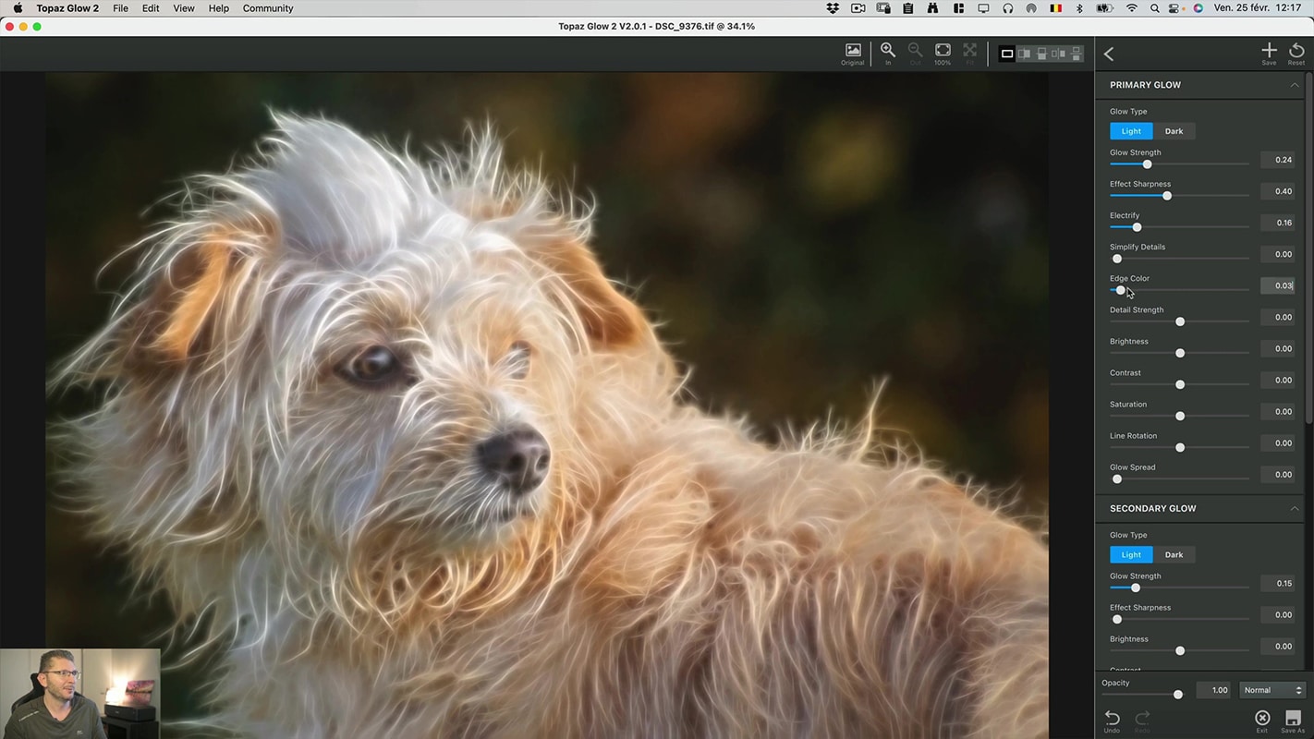Viewport: 1314px width, 739px height.
Task: Open the Topaz Glow 2 app menu
Action: [x=67, y=8]
